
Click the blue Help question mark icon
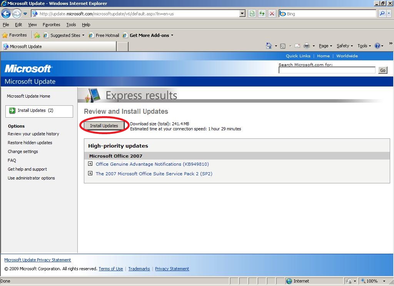tap(377, 46)
